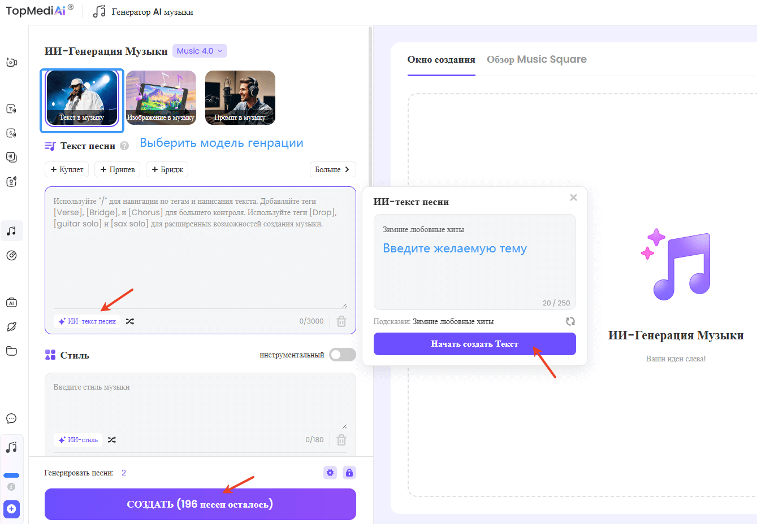
Task: Add a Припев tag
Action: pyautogui.click(x=117, y=169)
